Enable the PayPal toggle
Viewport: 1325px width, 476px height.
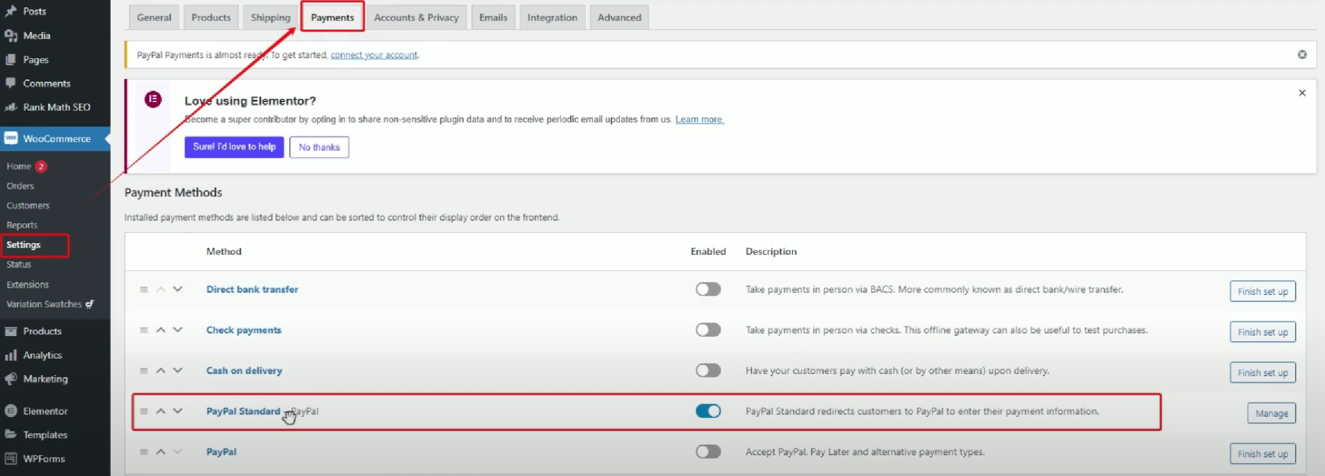708,452
